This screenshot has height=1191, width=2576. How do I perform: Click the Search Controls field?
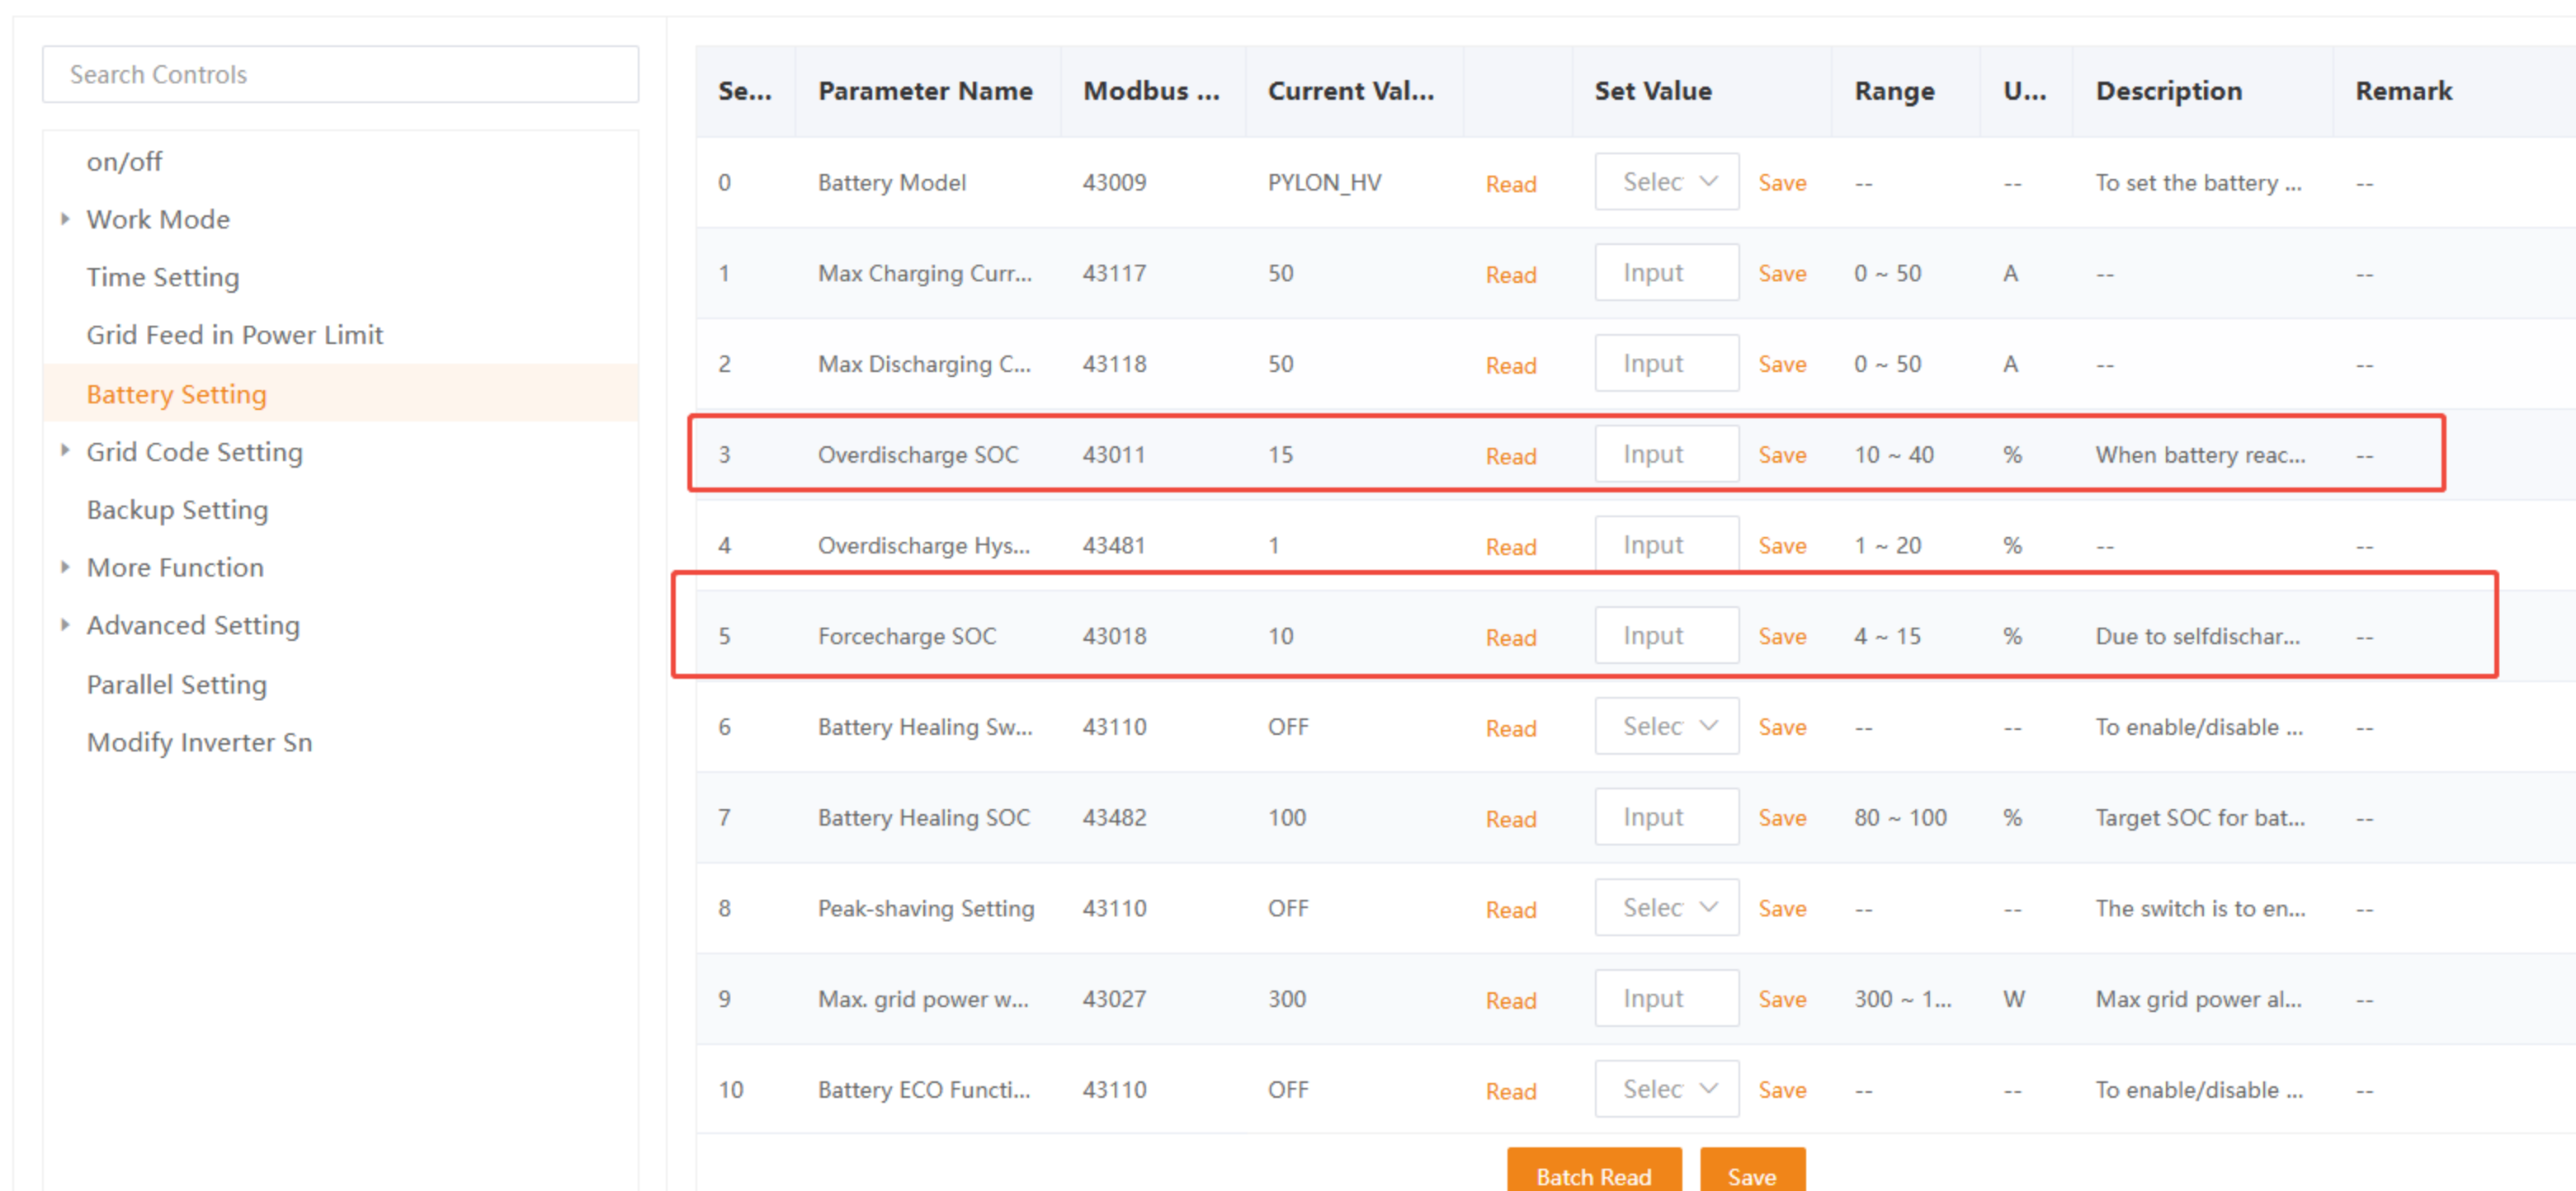tap(340, 75)
